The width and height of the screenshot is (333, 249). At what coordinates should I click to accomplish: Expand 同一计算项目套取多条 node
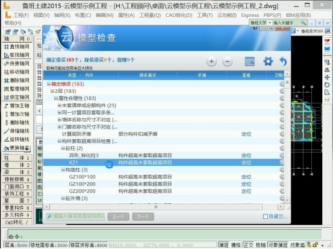tap(60, 113)
